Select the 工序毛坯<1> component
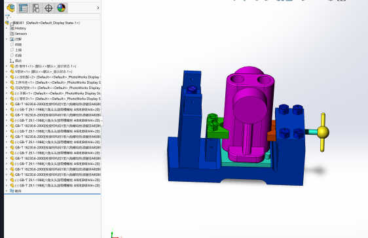 [55, 82]
